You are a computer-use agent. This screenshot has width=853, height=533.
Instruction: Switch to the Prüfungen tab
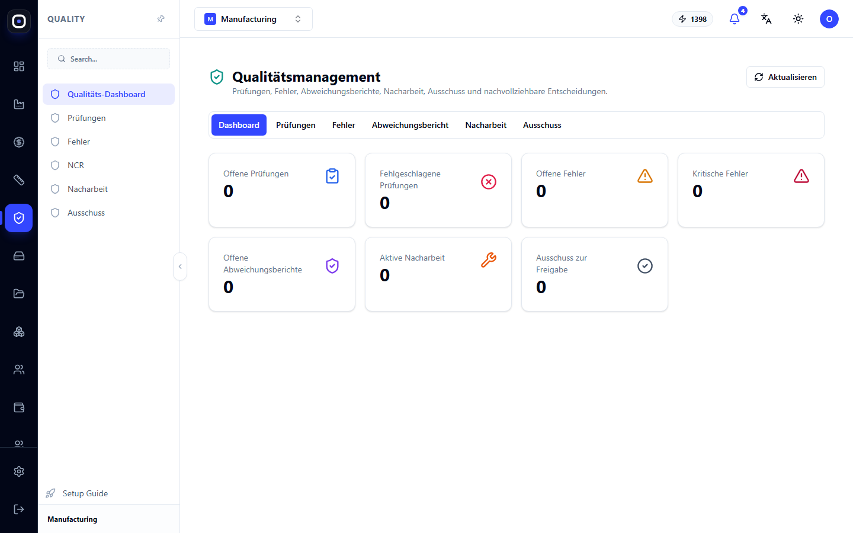click(296, 125)
